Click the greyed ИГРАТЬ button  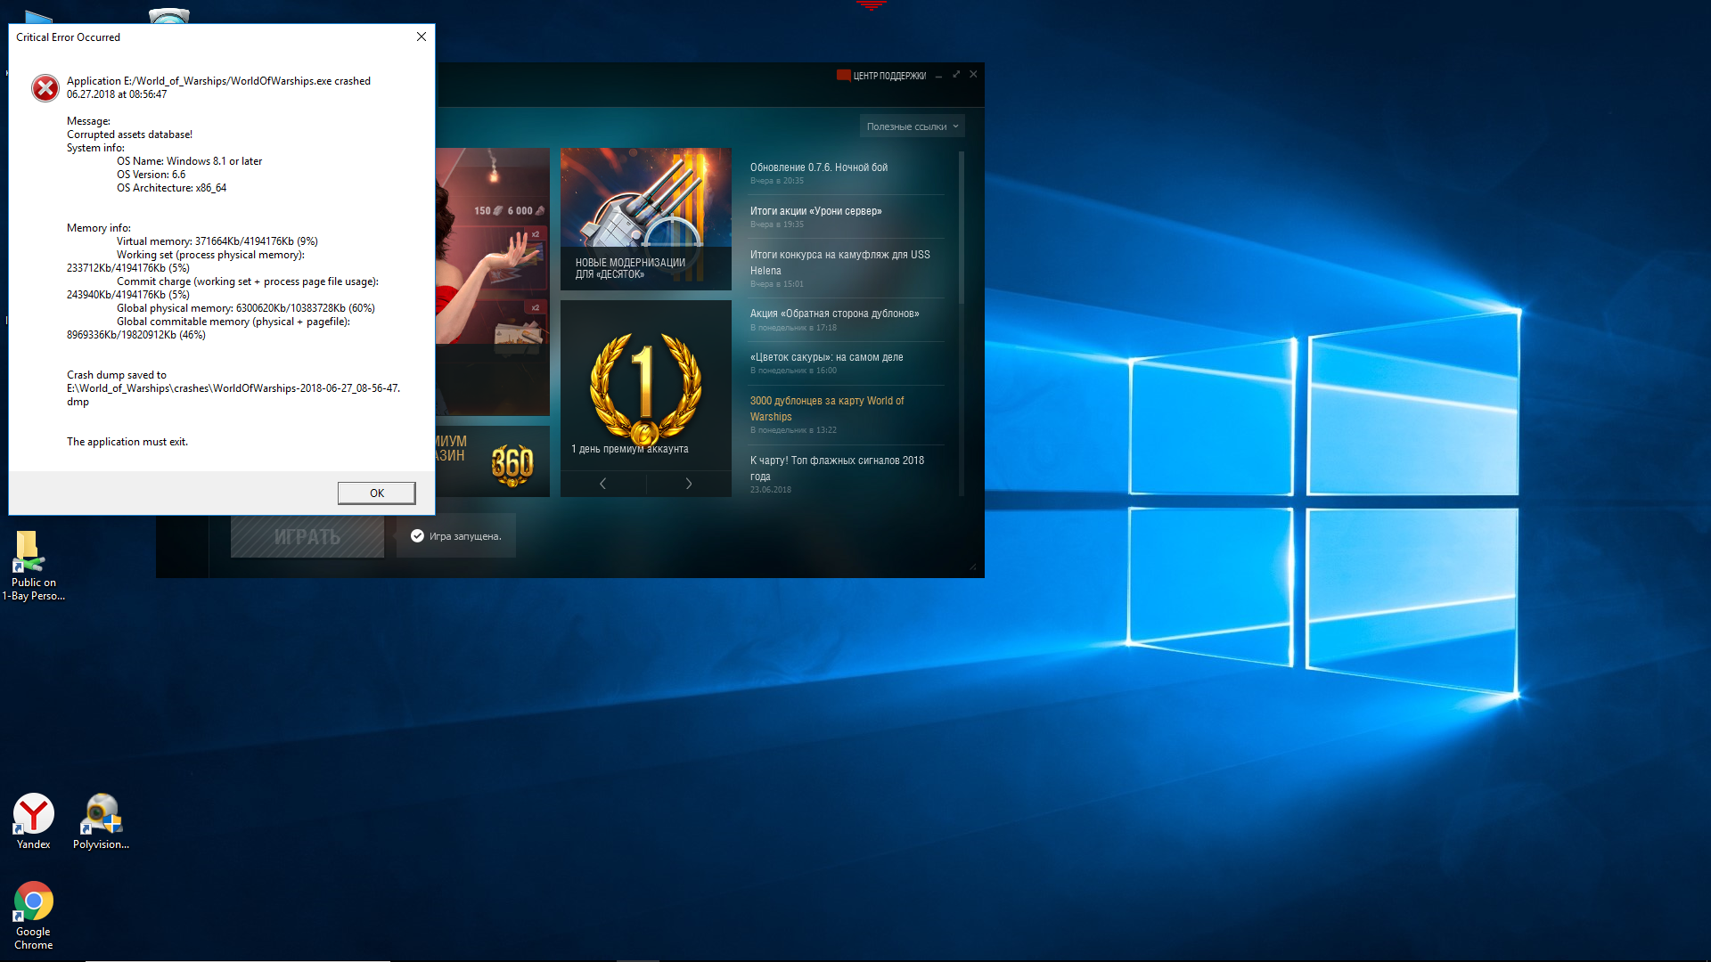tap(307, 536)
